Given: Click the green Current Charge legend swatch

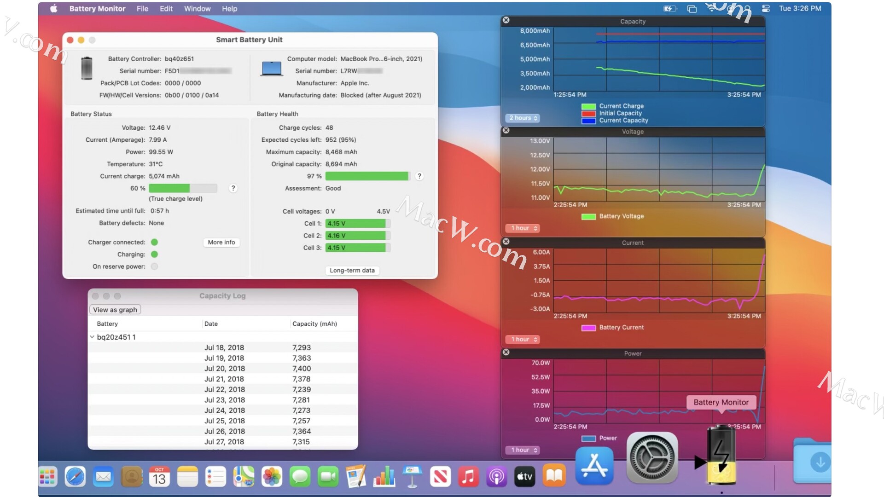Looking at the screenshot, I should pyautogui.click(x=588, y=106).
